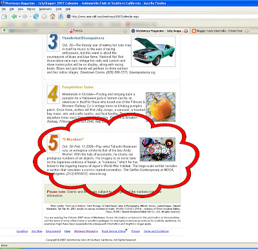This screenshot has height=249, width=258.
Task: Click the Blogger tab favicon
Action: 194,31
